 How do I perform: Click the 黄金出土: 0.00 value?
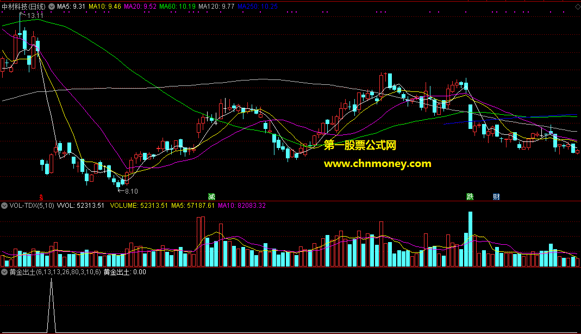125,272
